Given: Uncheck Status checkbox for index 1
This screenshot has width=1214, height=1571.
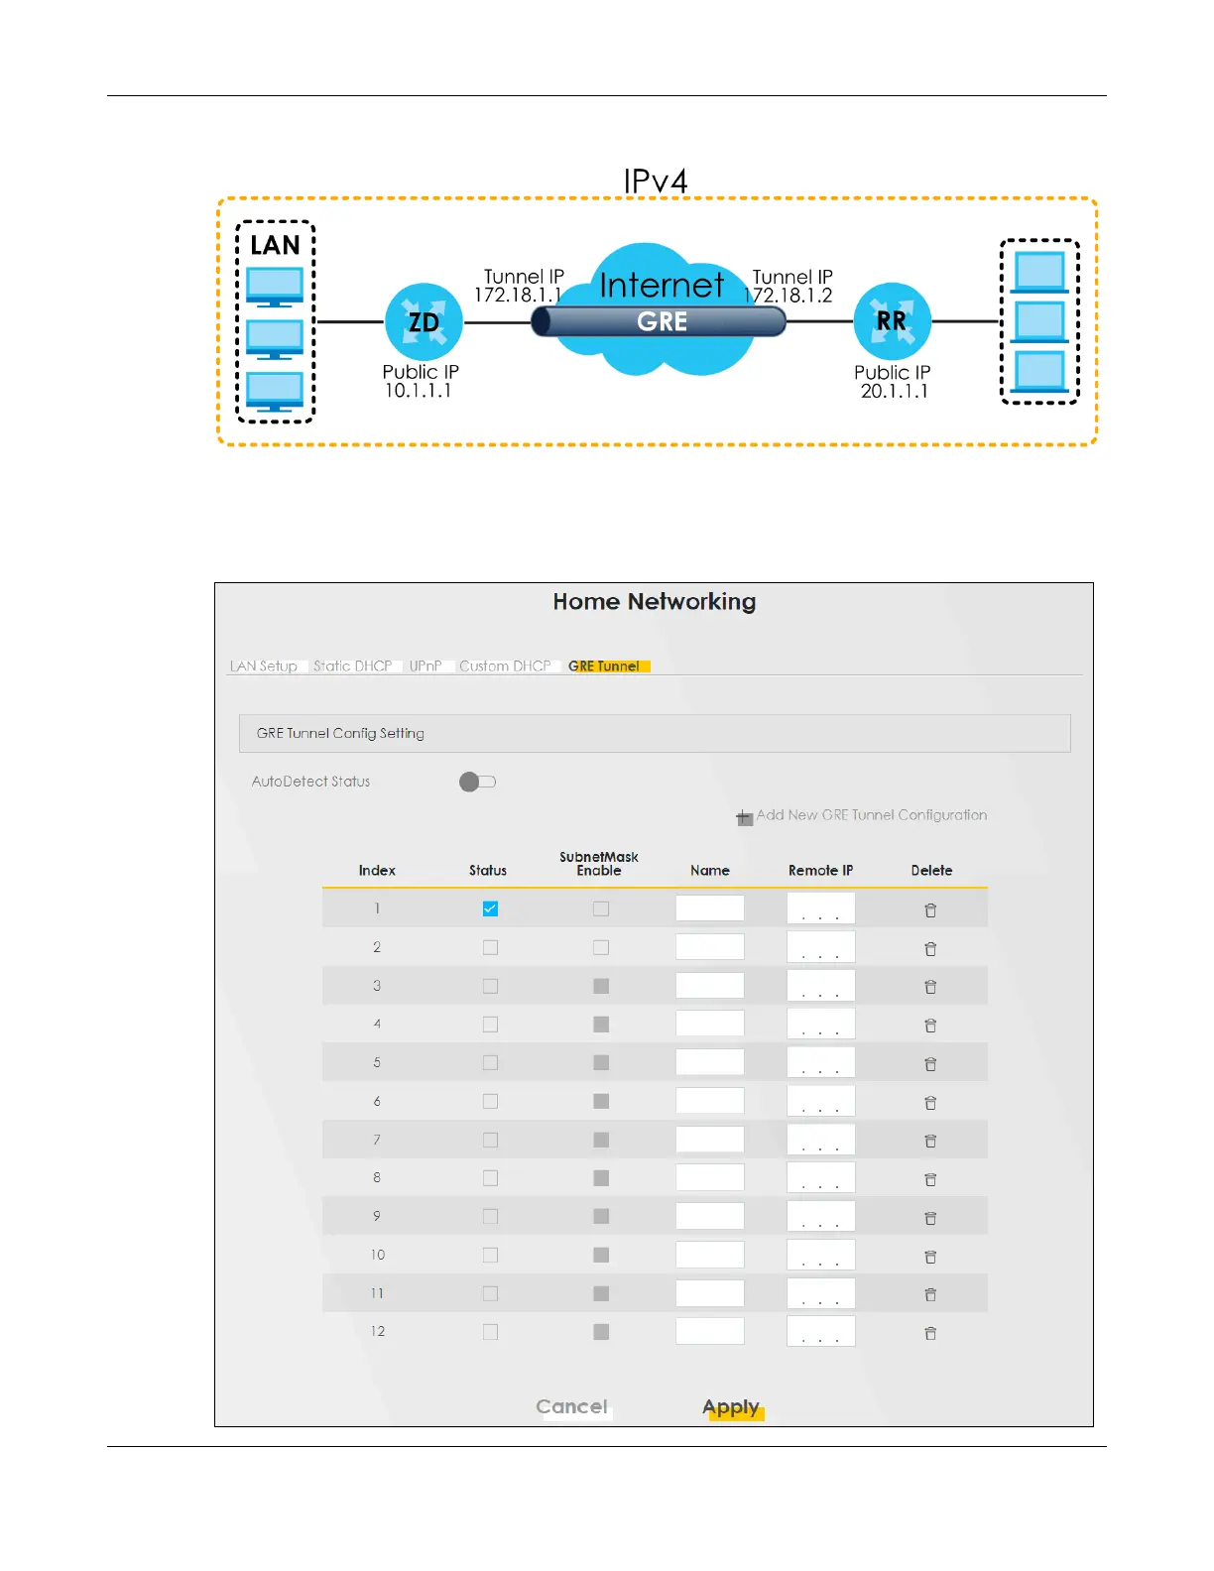Looking at the screenshot, I should 490,908.
